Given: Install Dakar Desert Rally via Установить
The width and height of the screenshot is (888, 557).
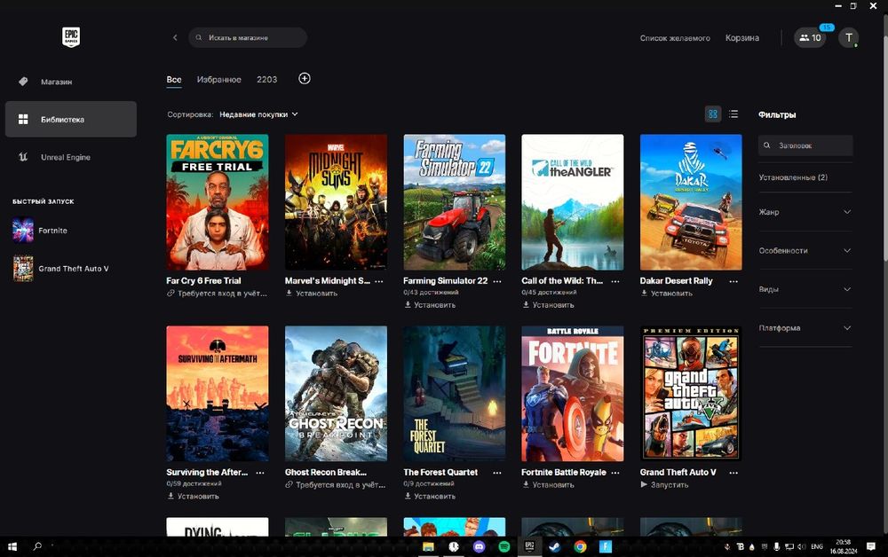Looking at the screenshot, I should pyautogui.click(x=667, y=294).
